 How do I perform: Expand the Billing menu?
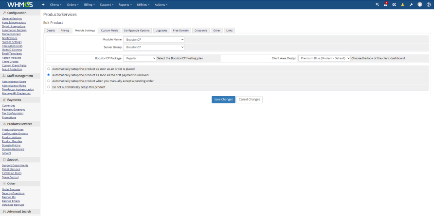tap(90, 5)
